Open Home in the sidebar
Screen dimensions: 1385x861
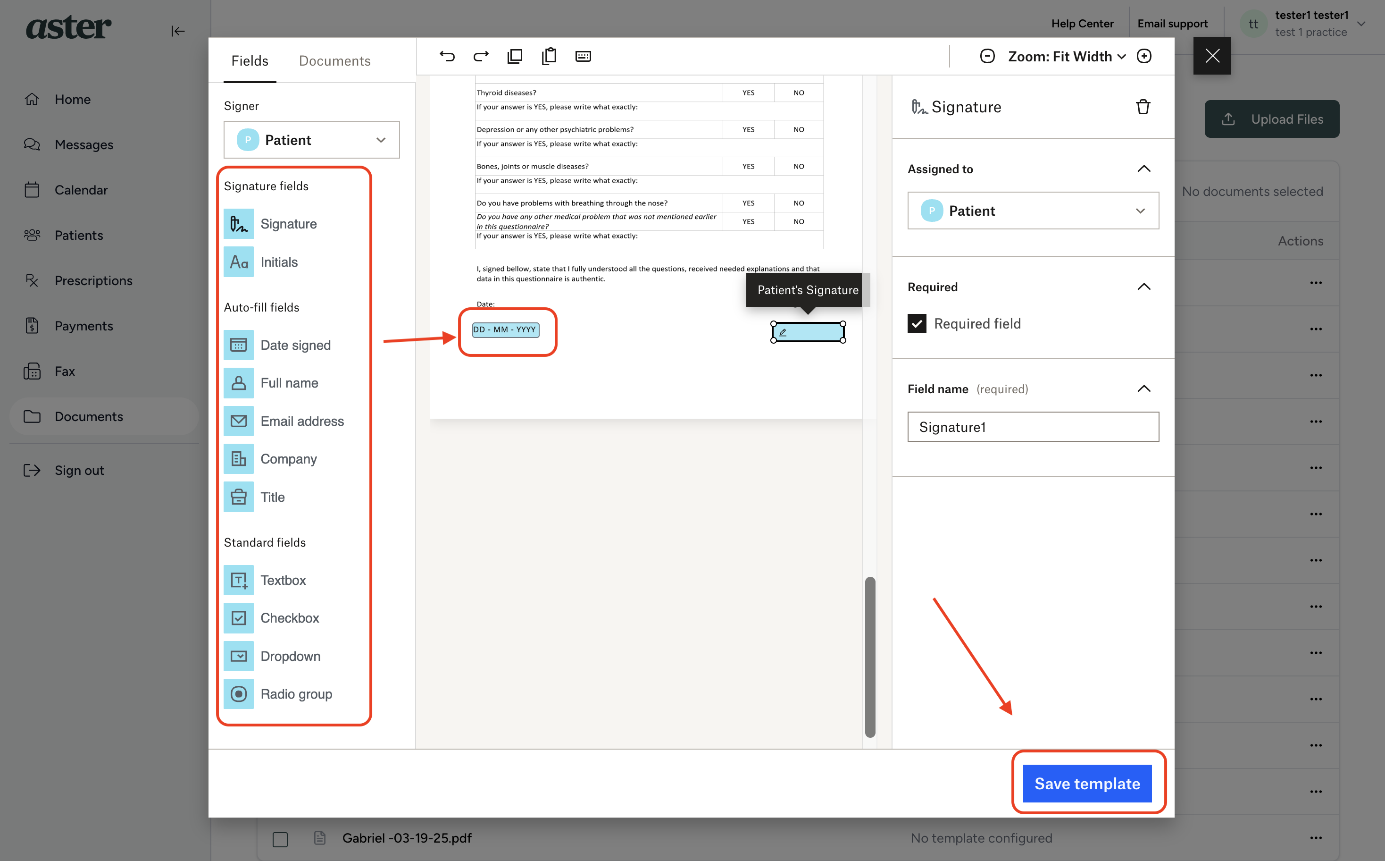point(104,99)
